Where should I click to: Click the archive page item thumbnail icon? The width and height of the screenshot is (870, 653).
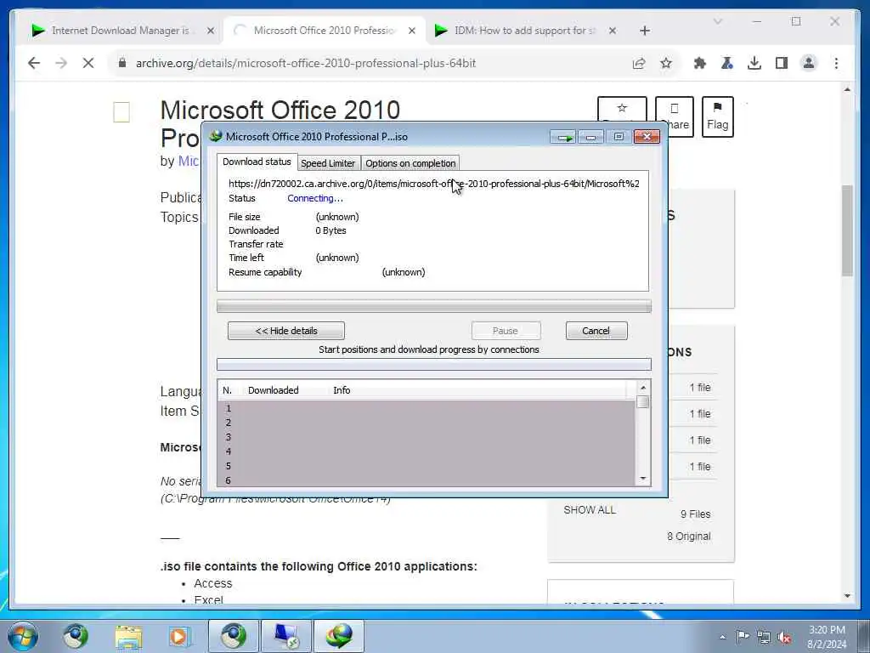(x=121, y=112)
